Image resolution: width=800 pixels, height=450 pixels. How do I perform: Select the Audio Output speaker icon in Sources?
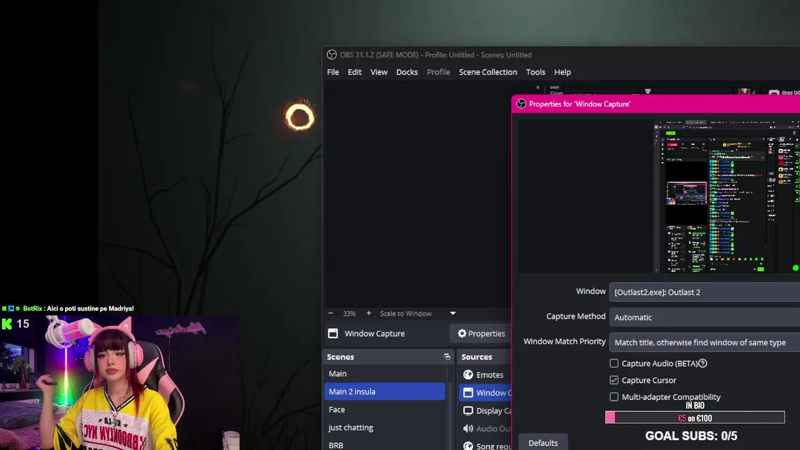(468, 429)
